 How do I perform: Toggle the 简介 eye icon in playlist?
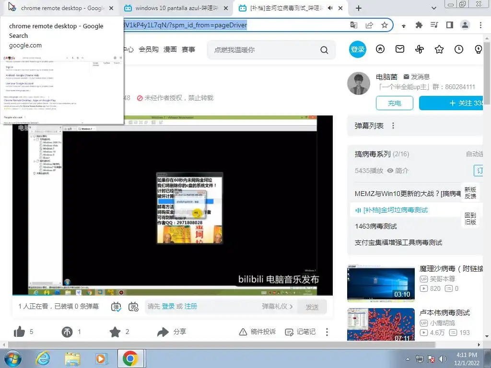tap(390, 171)
